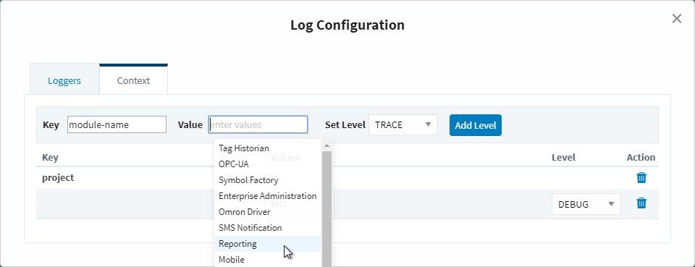Click the Add Level button
This screenshot has width=695, height=267.
(x=475, y=125)
